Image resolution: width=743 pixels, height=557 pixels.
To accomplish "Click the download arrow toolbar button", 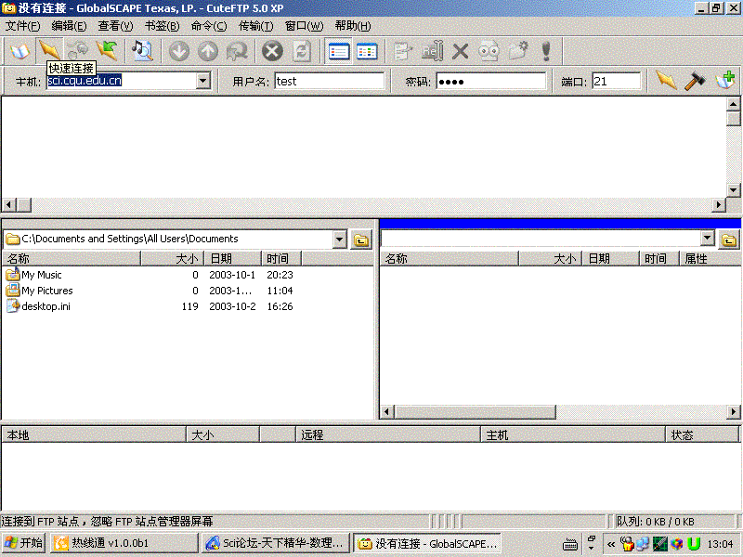I will [179, 51].
